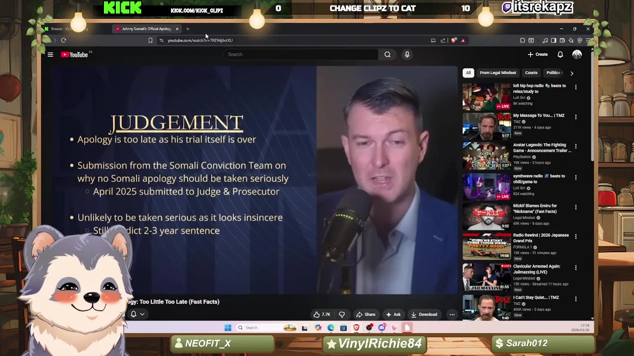Open the browser extensions puzzle icon
634x356 pixels.
523,41
